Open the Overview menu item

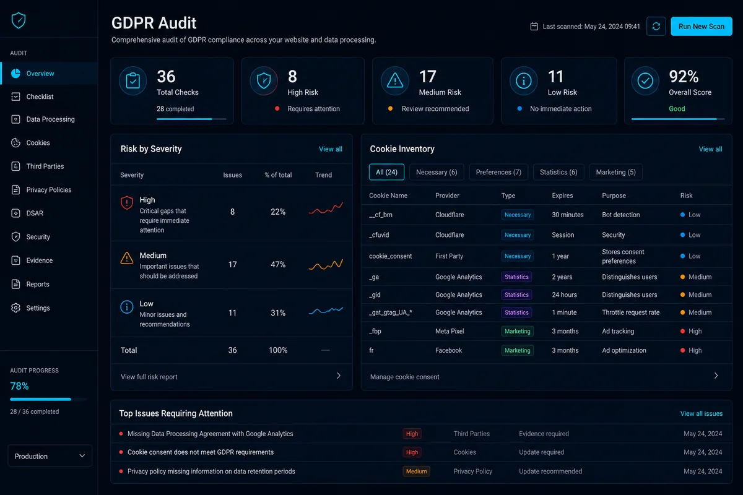click(49, 74)
